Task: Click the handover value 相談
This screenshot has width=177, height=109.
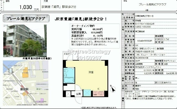Action: point(137,89)
